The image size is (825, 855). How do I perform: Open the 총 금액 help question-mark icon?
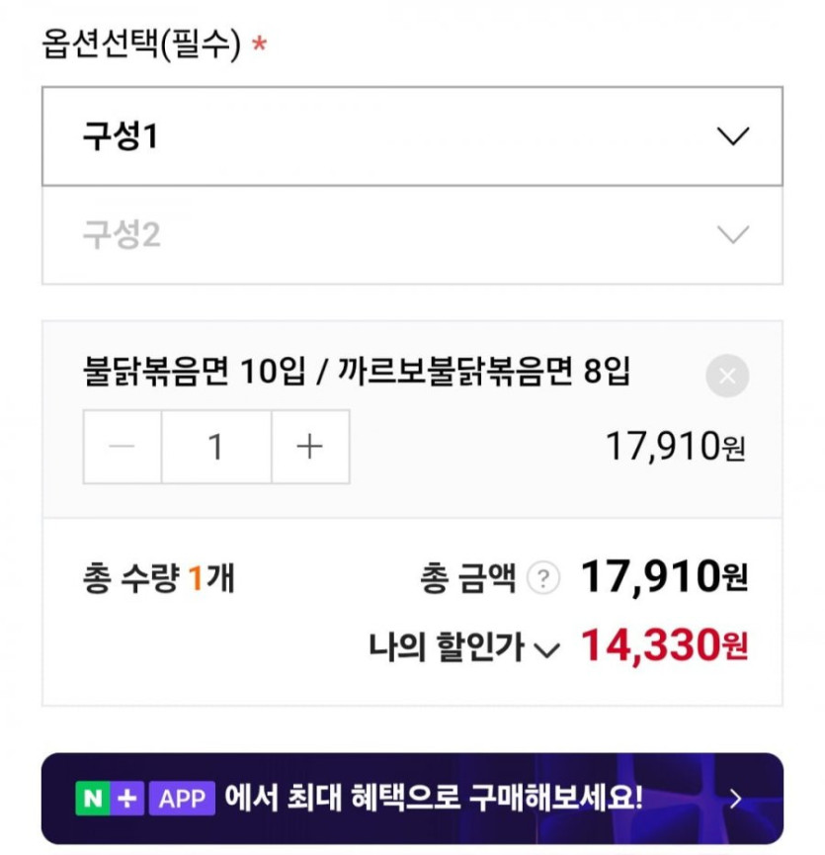point(542,578)
